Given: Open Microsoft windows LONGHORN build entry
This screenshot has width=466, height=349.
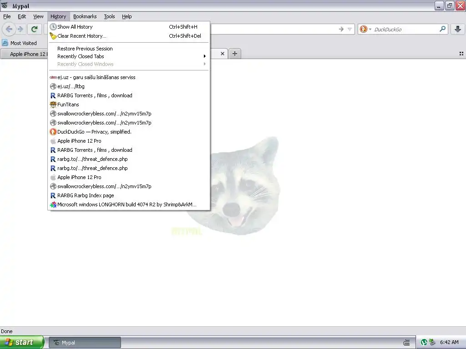Looking at the screenshot, I should [x=129, y=204].
